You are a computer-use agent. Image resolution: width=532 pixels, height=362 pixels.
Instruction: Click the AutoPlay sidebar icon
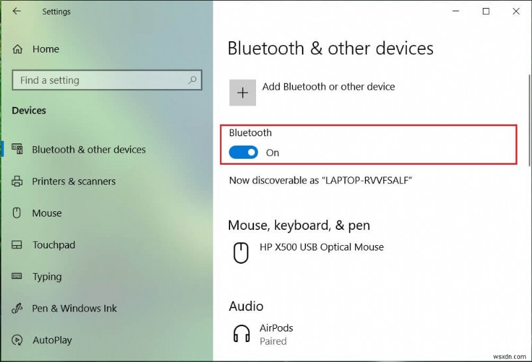[x=18, y=340]
